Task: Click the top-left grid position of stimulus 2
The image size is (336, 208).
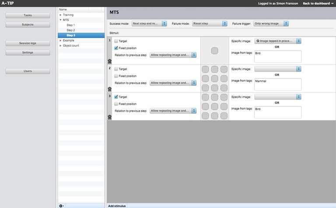Action: click(205, 69)
